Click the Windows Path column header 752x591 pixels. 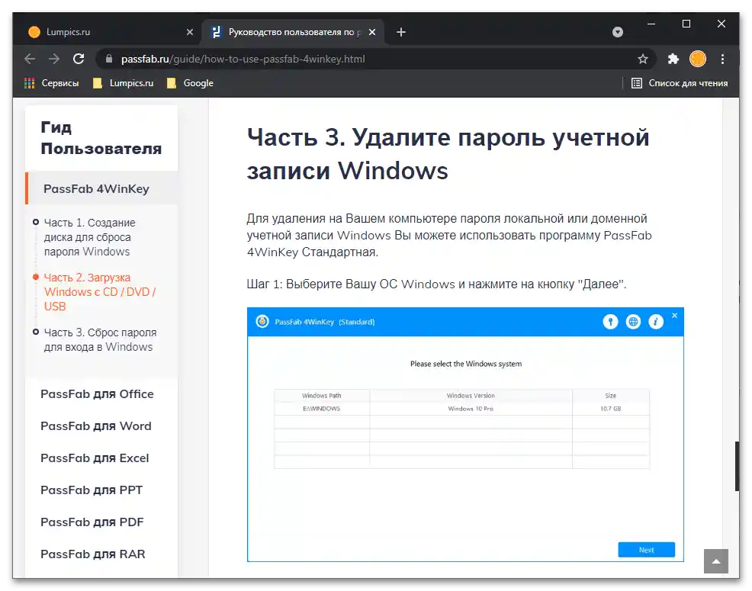pyautogui.click(x=321, y=396)
